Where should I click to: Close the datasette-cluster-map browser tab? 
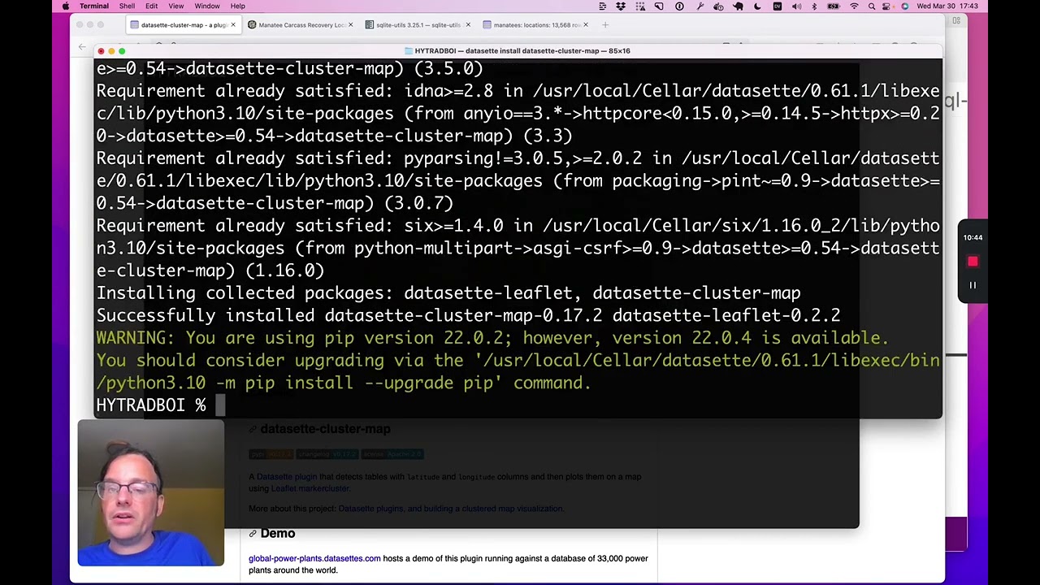pos(233,24)
